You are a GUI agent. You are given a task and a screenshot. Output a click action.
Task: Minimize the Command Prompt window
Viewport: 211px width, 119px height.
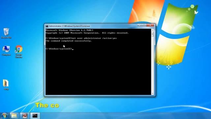tap(140, 25)
